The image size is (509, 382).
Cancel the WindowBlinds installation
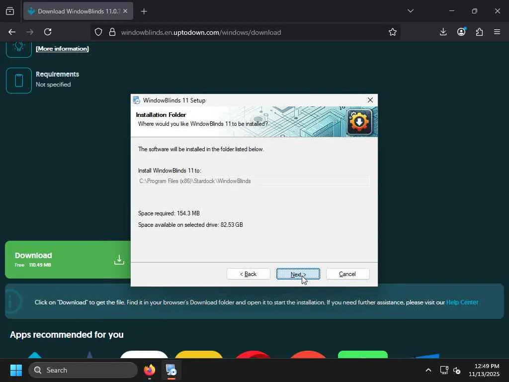[x=347, y=274]
